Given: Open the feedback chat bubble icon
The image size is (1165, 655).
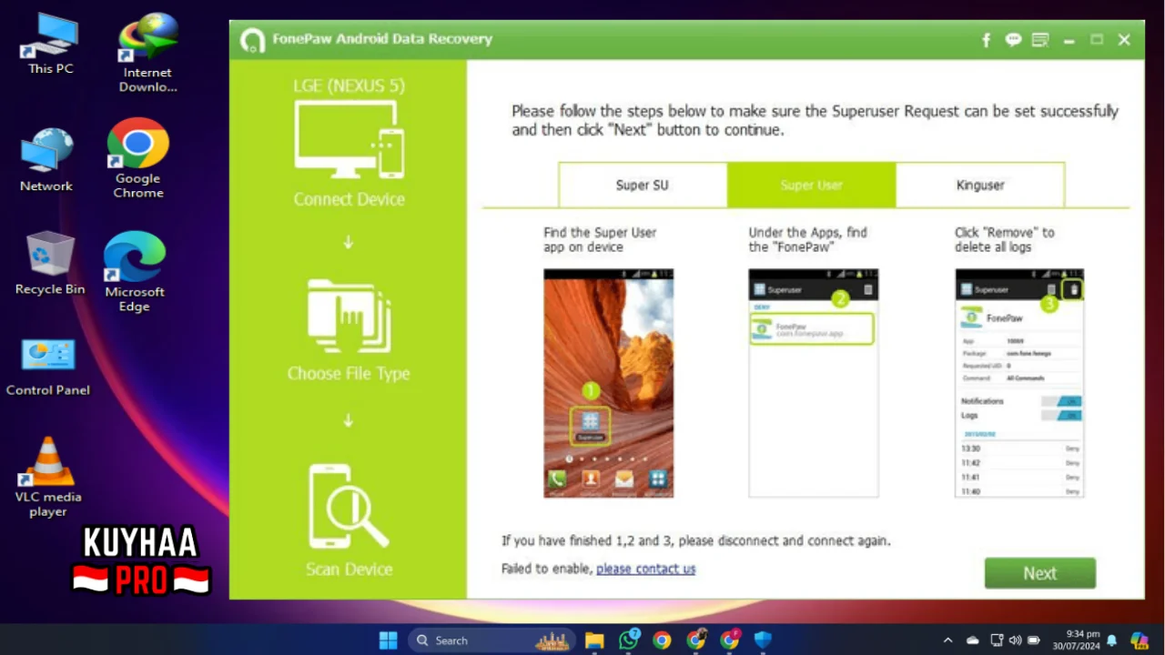Looking at the screenshot, I should coord(1013,40).
